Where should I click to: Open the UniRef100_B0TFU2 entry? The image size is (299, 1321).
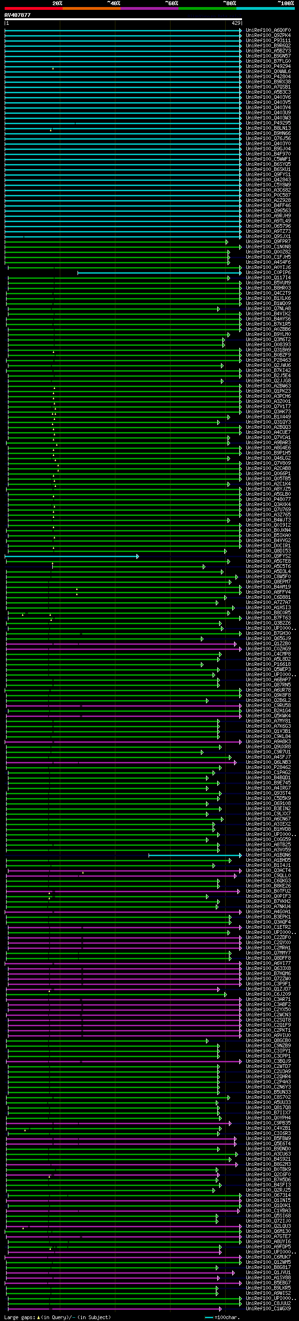pyautogui.click(x=268, y=891)
